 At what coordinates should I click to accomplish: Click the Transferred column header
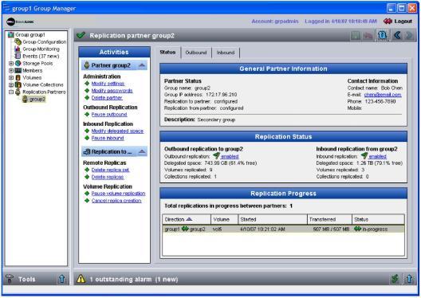329,219
